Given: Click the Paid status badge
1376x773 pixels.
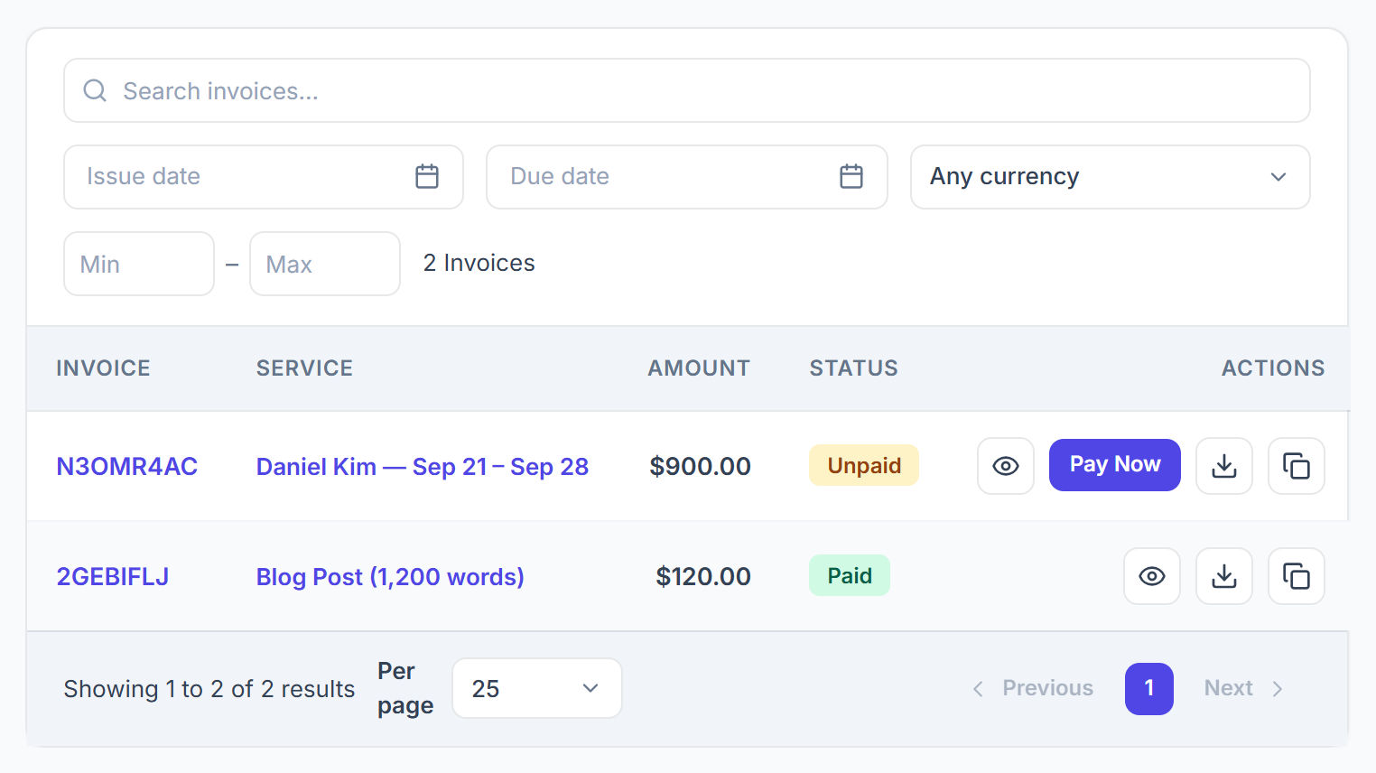Looking at the screenshot, I should pyautogui.click(x=850, y=575).
